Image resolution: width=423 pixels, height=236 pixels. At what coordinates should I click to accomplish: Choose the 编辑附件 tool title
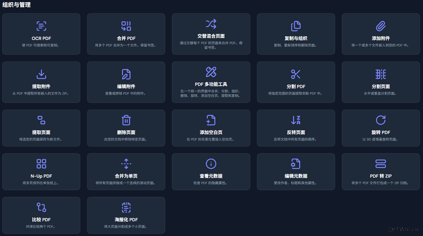126,86
